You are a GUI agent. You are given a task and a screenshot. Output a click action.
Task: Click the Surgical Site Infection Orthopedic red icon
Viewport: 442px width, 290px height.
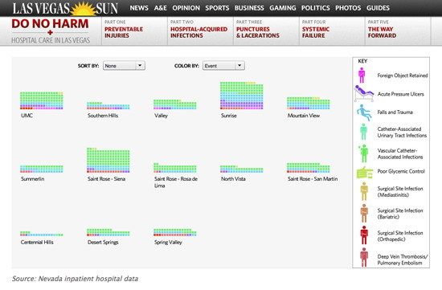364,235
